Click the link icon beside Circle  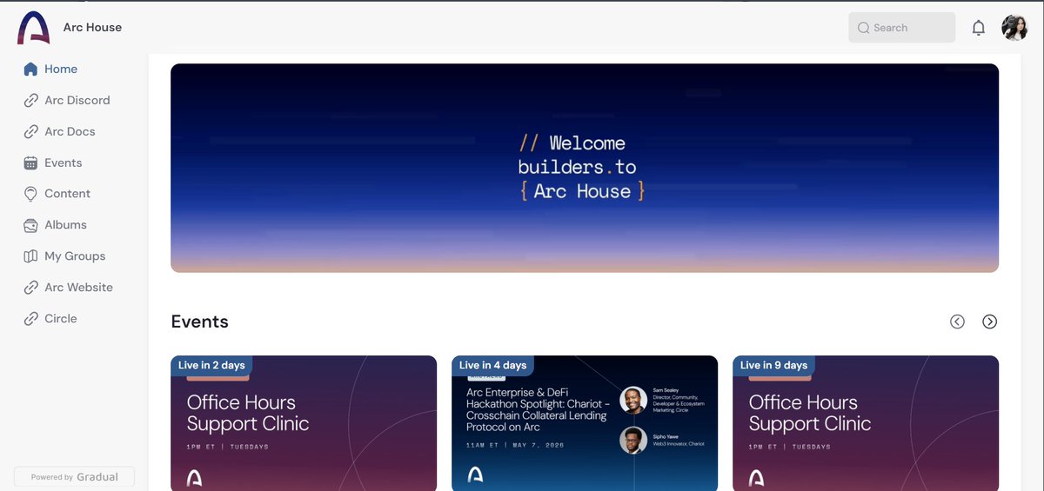point(30,319)
